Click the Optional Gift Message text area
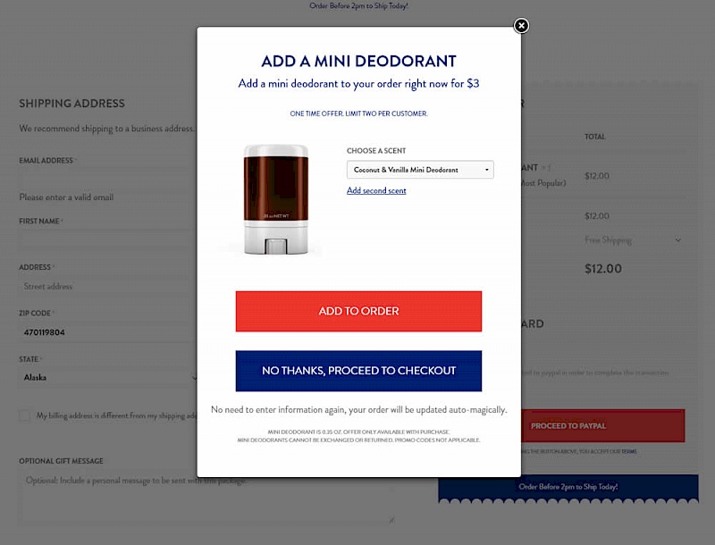 [206, 498]
